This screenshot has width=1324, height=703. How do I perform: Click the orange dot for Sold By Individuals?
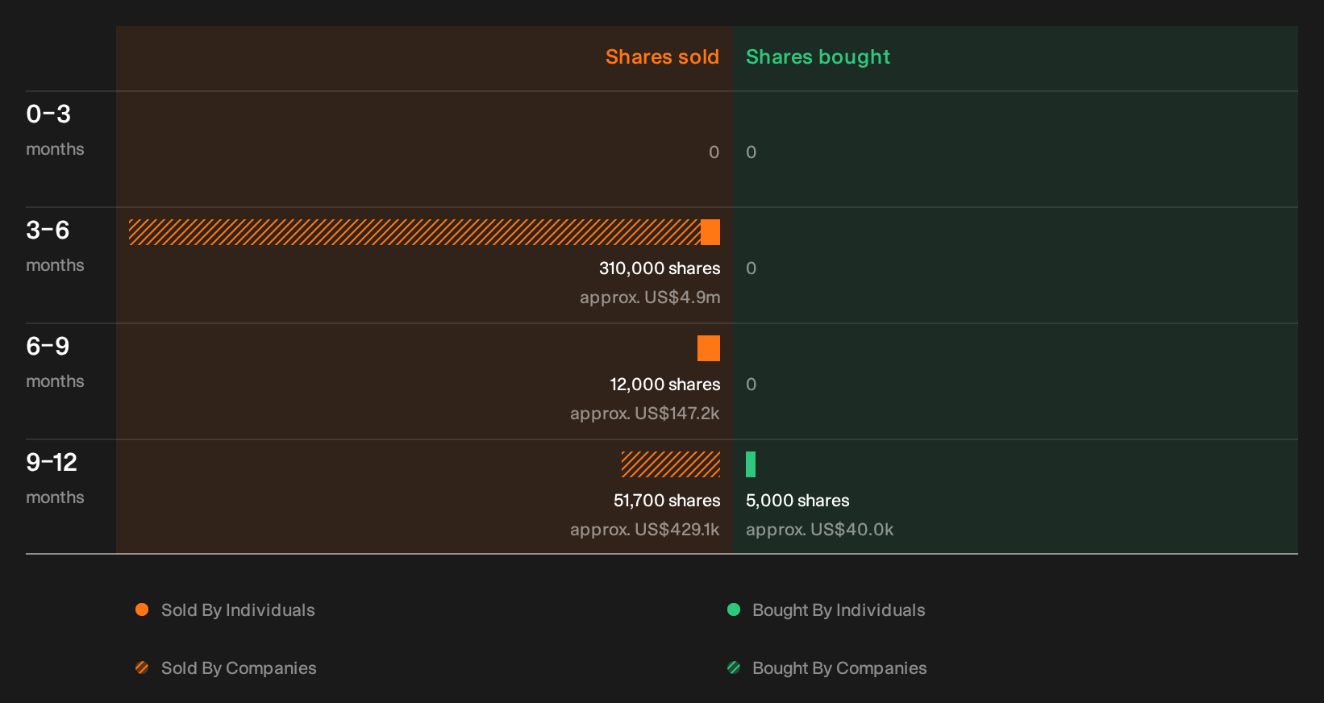tap(142, 609)
